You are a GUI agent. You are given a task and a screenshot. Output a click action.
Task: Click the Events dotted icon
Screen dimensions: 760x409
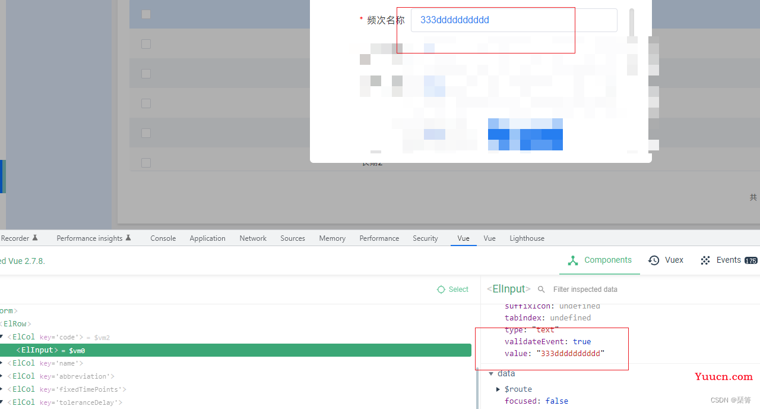click(705, 260)
